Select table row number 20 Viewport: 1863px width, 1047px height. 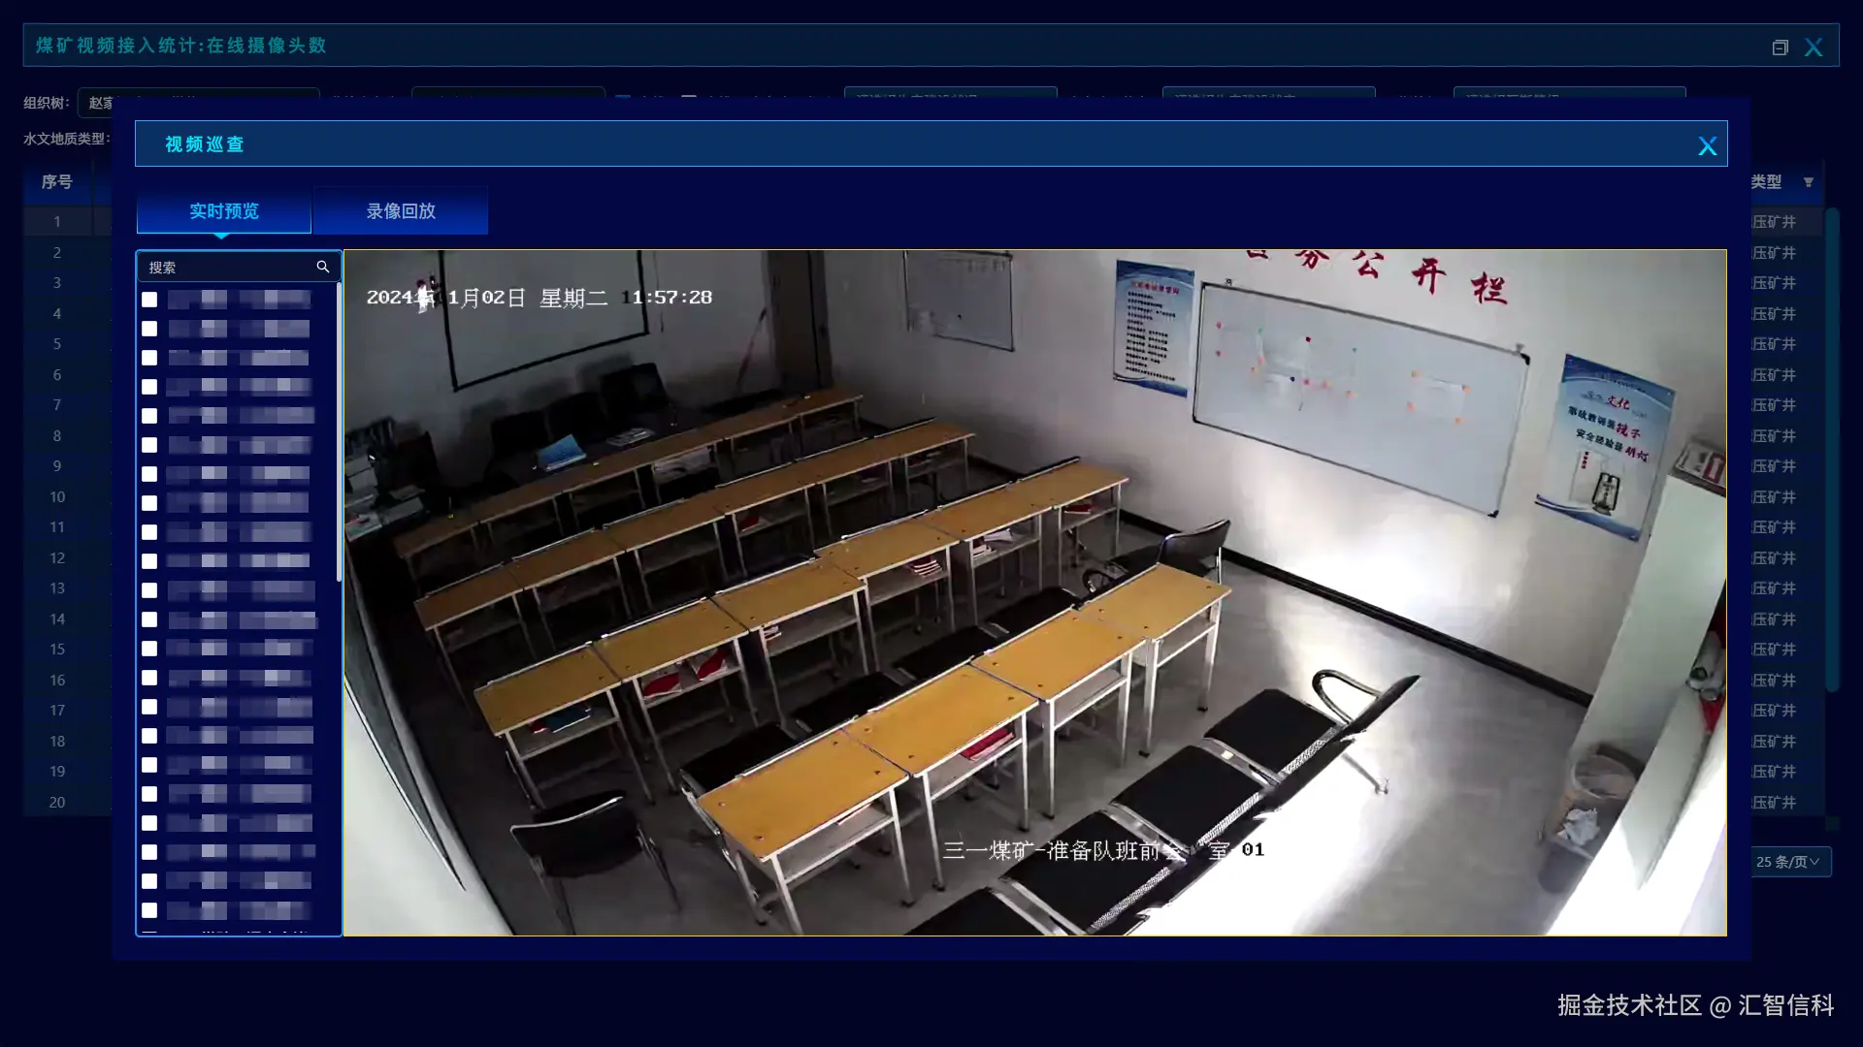[57, 803]
